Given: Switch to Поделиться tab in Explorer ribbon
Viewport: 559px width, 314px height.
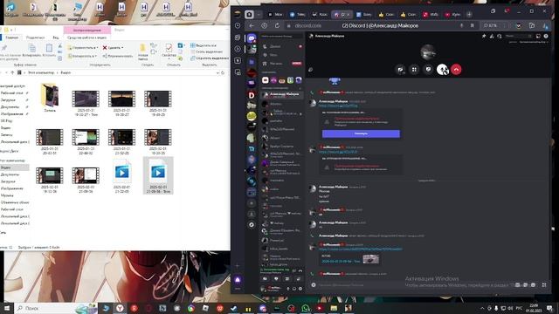Looking at the screenshot, I should 35,38.
